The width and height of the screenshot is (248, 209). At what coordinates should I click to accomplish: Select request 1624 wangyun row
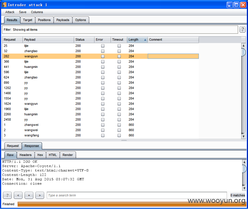100,104
